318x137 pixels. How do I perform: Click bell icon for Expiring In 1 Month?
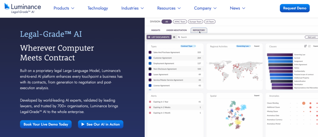(x=150, y=113)
